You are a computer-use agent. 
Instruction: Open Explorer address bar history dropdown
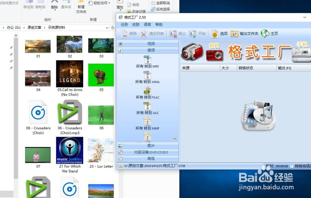(107, 28)
